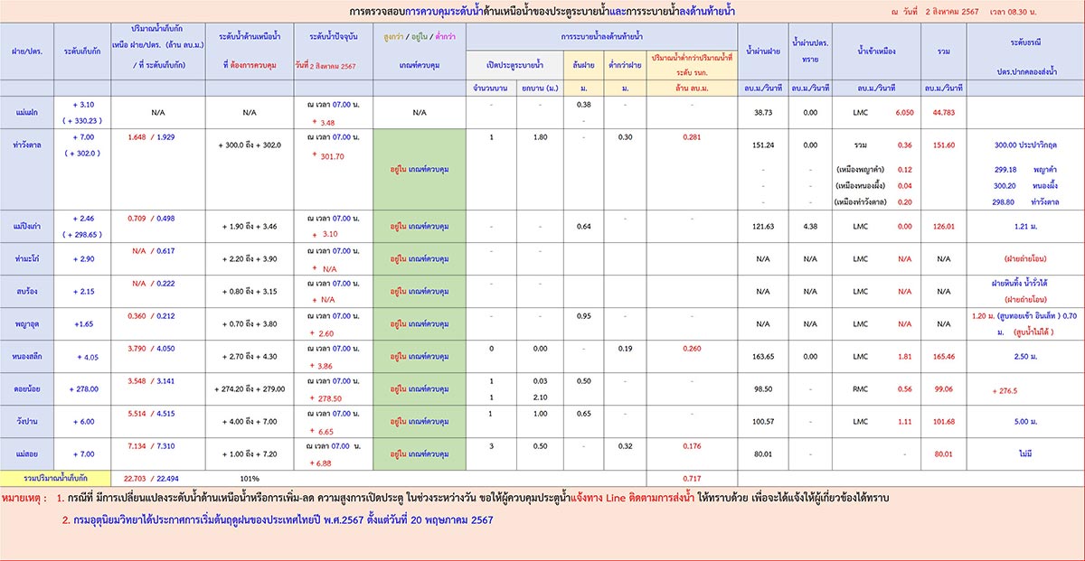Select the 'จำนวนบาน' sub-header
The image size is (1085, 561).
coord(490,87)
